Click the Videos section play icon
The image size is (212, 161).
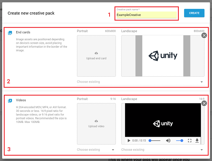click(10, 101)
